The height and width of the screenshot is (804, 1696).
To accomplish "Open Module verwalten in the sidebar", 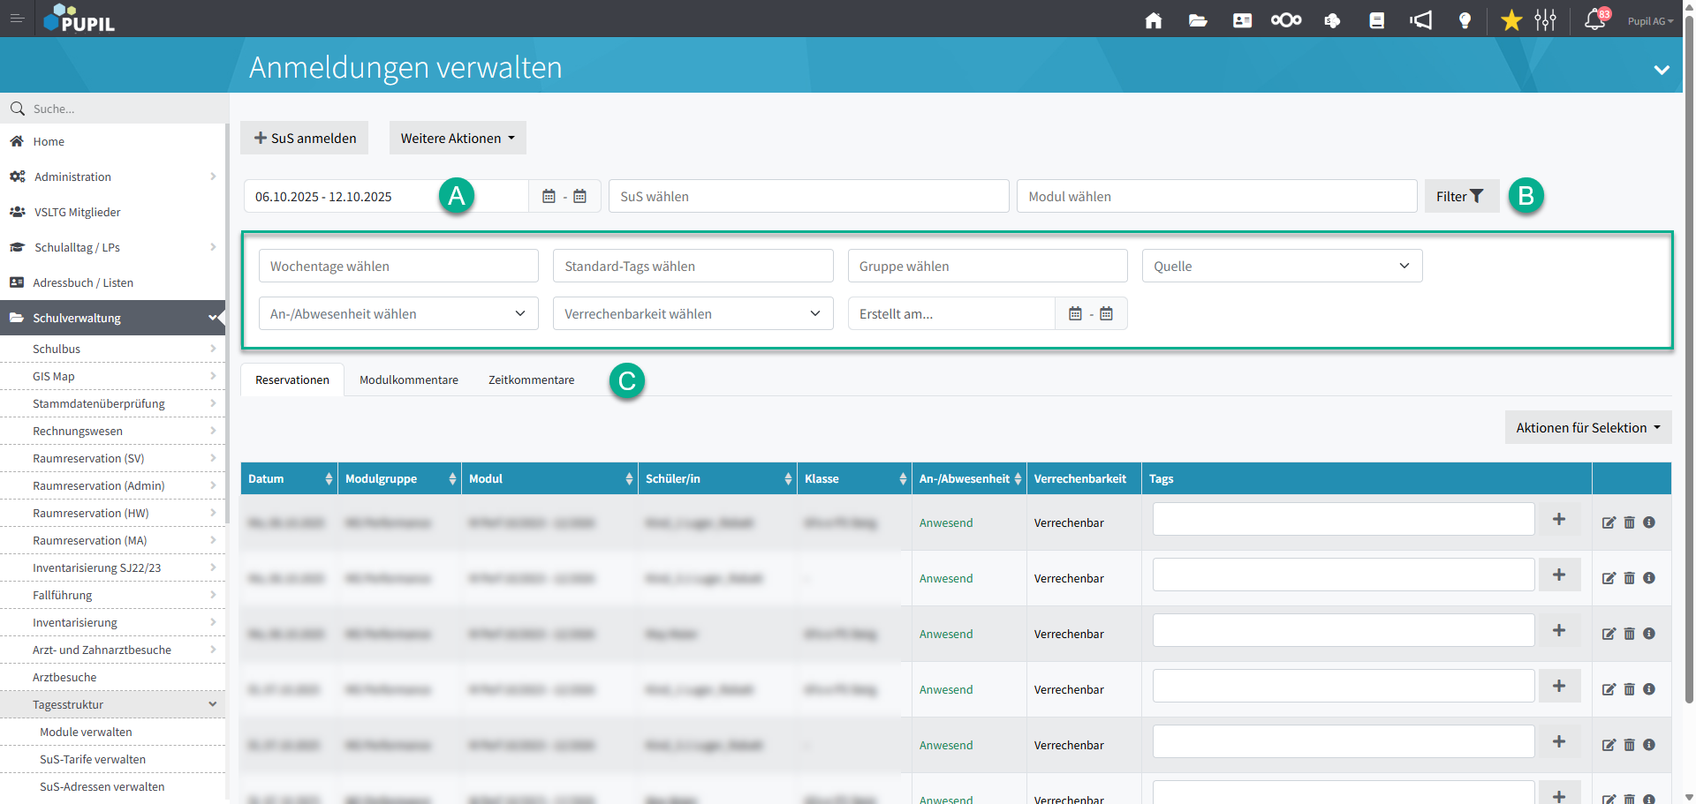I will click(86, 732).
